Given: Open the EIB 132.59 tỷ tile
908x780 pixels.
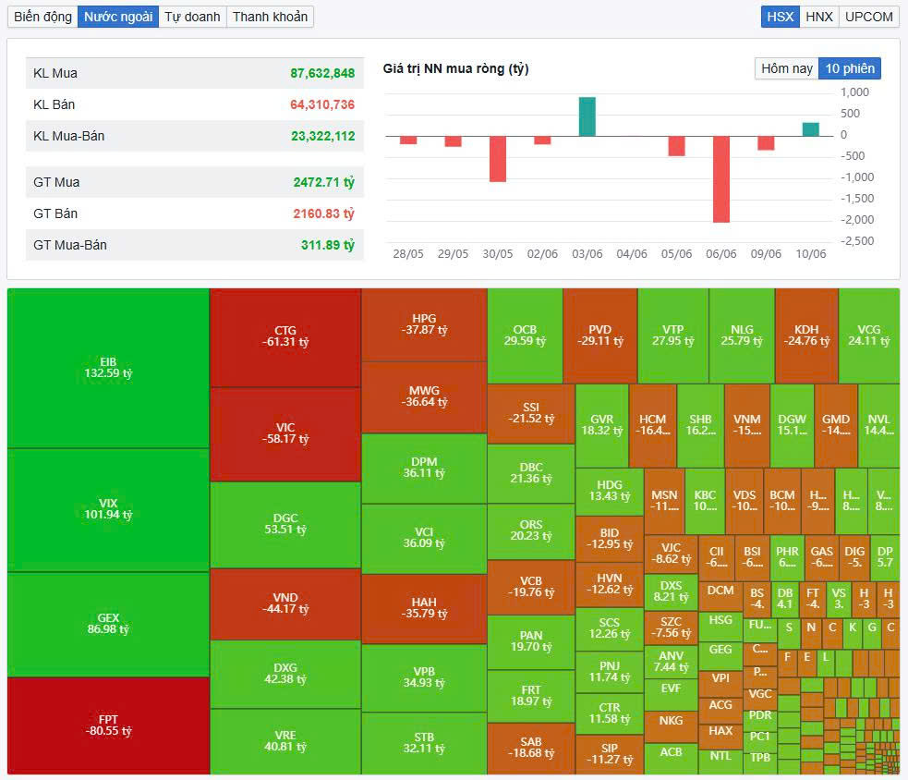Looking at the screenshot, I should [108, 368].
